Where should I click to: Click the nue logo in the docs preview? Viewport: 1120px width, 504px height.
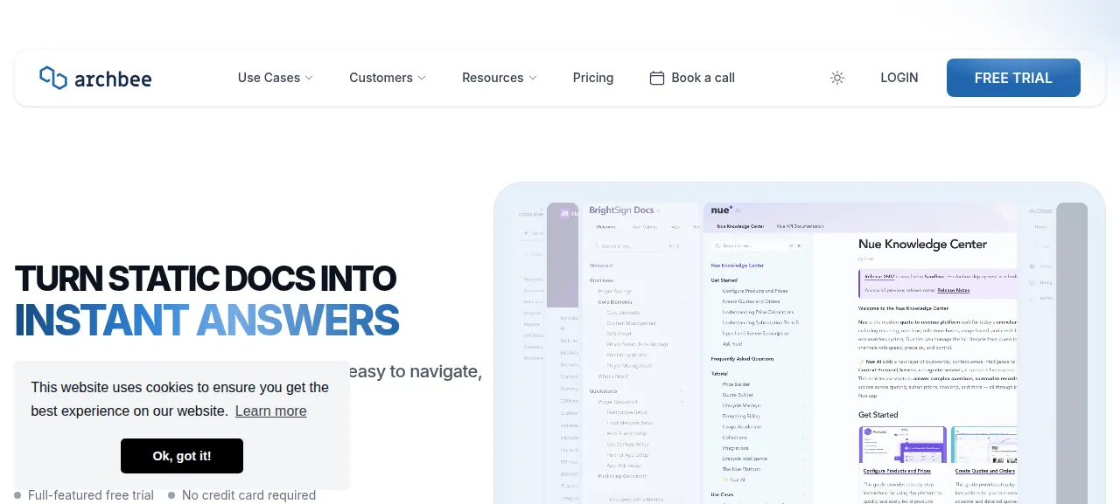[721, 210]
